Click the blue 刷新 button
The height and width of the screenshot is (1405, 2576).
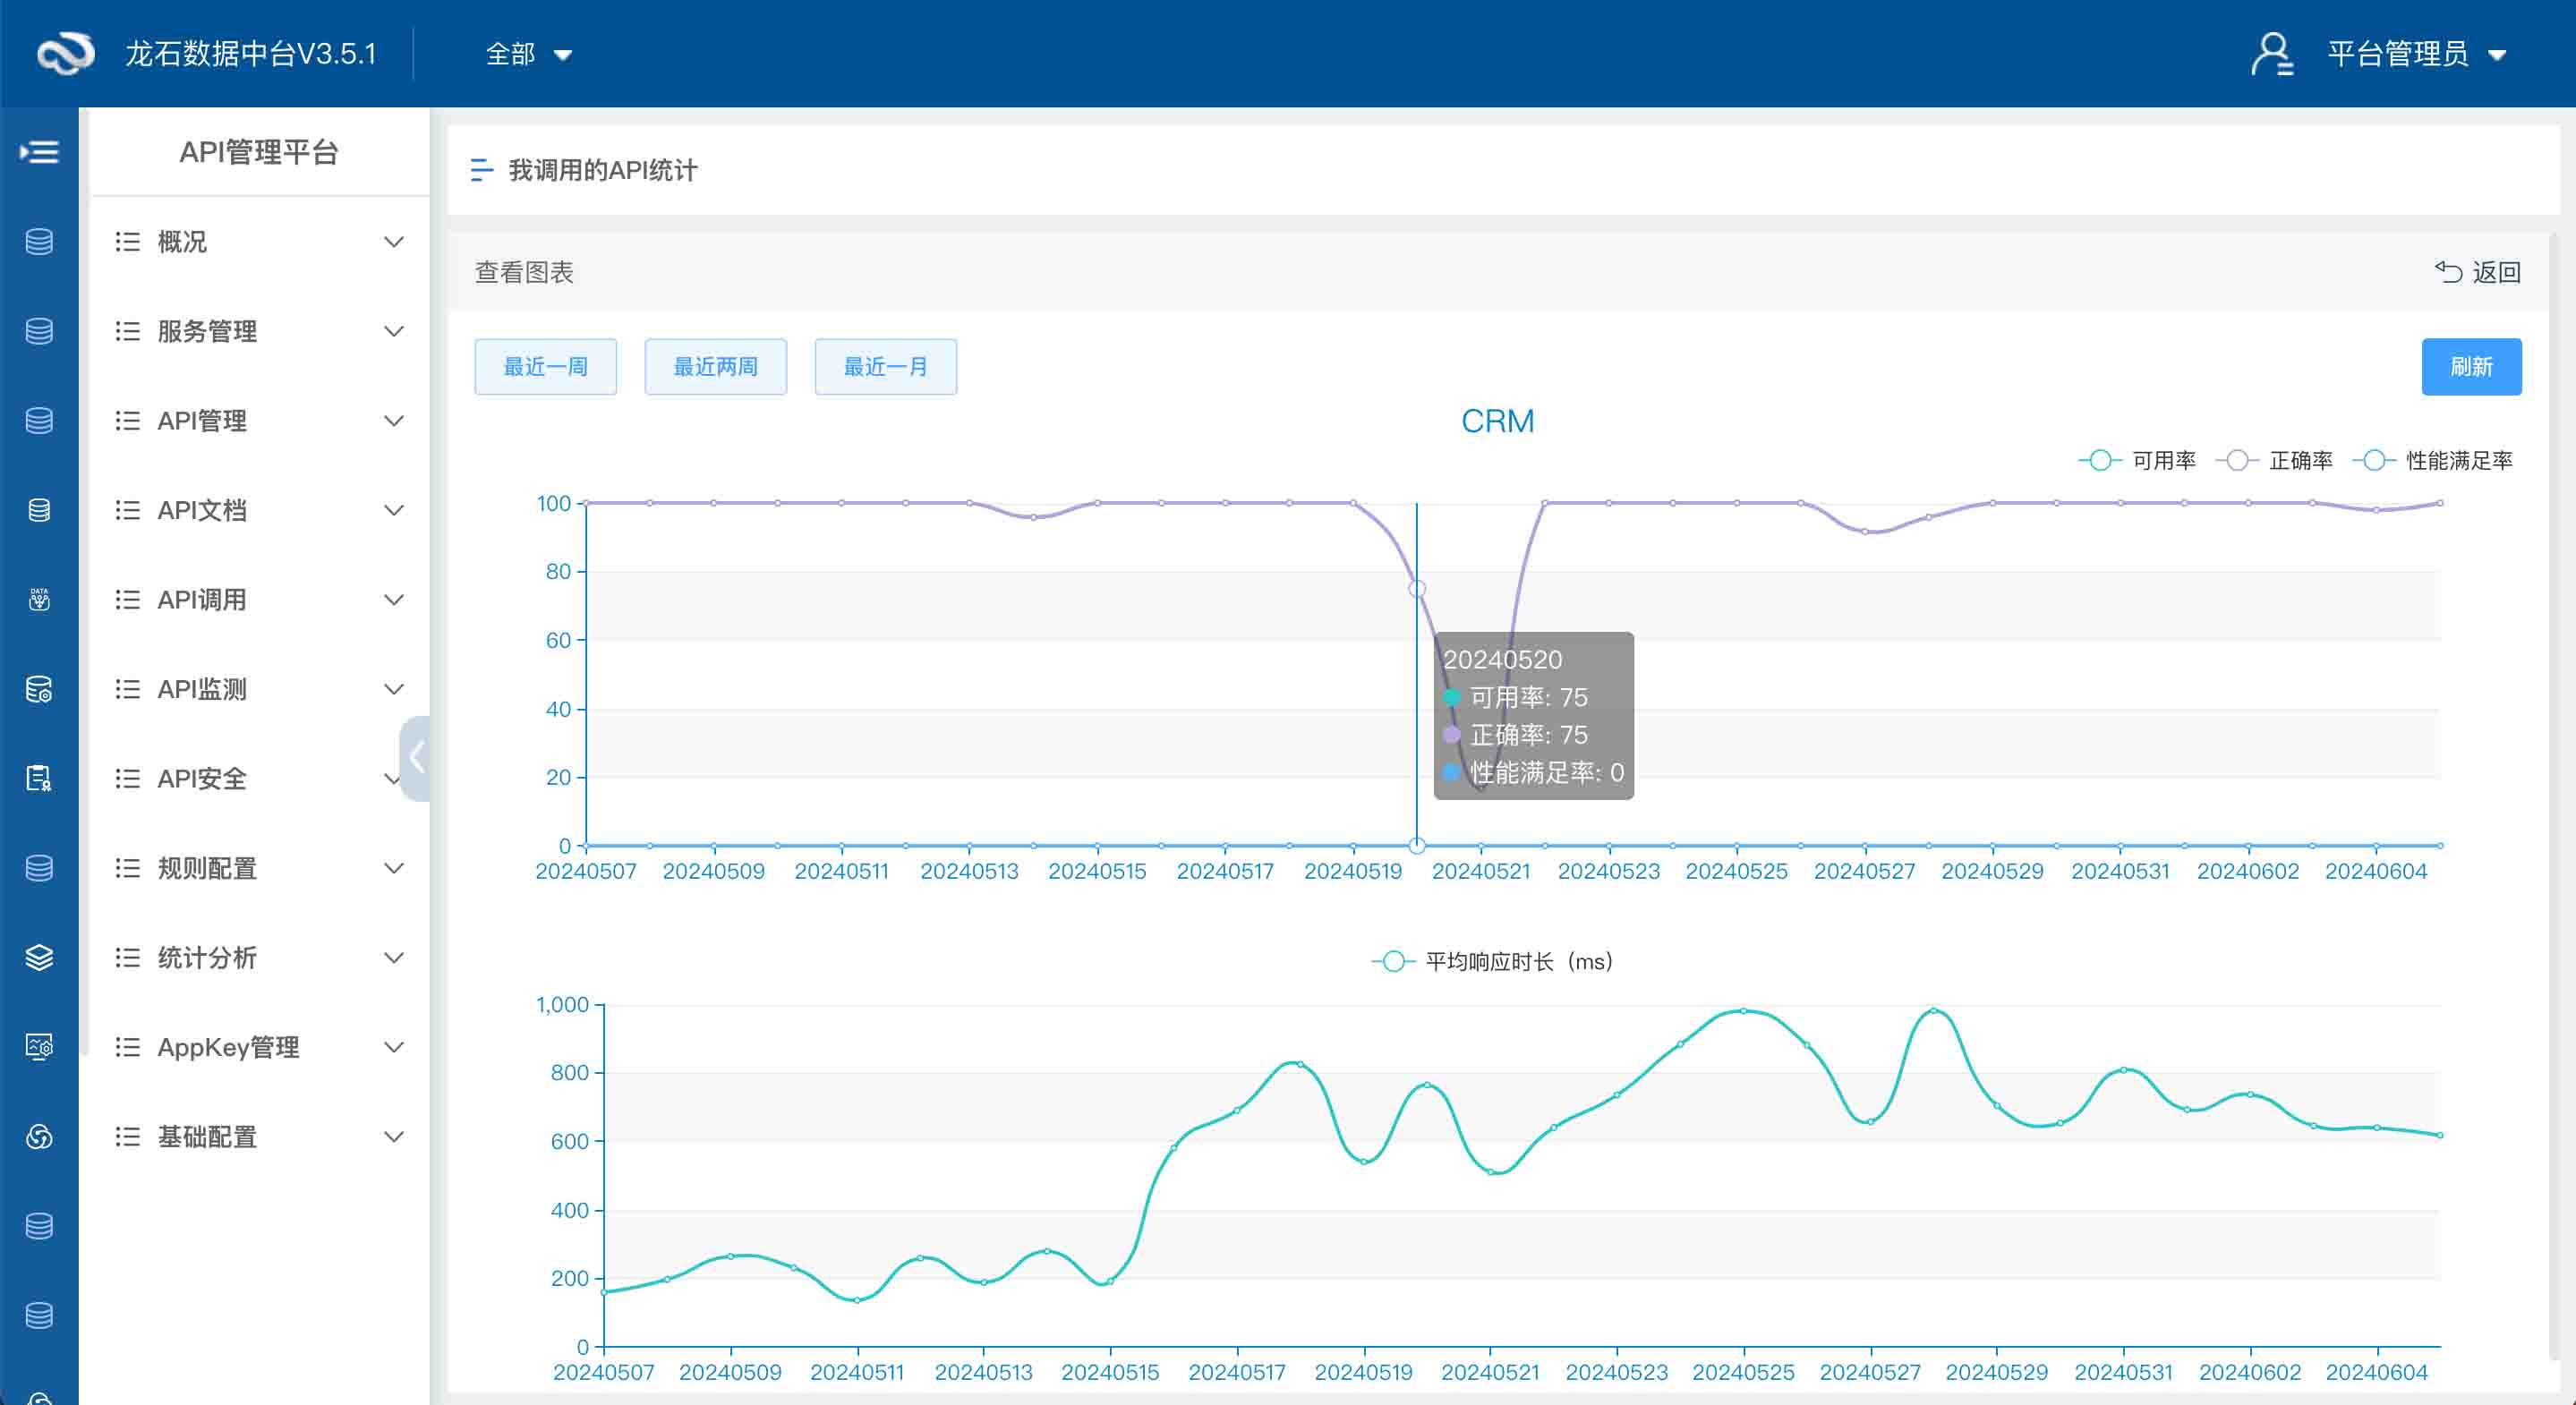[x=2471, y=367]
